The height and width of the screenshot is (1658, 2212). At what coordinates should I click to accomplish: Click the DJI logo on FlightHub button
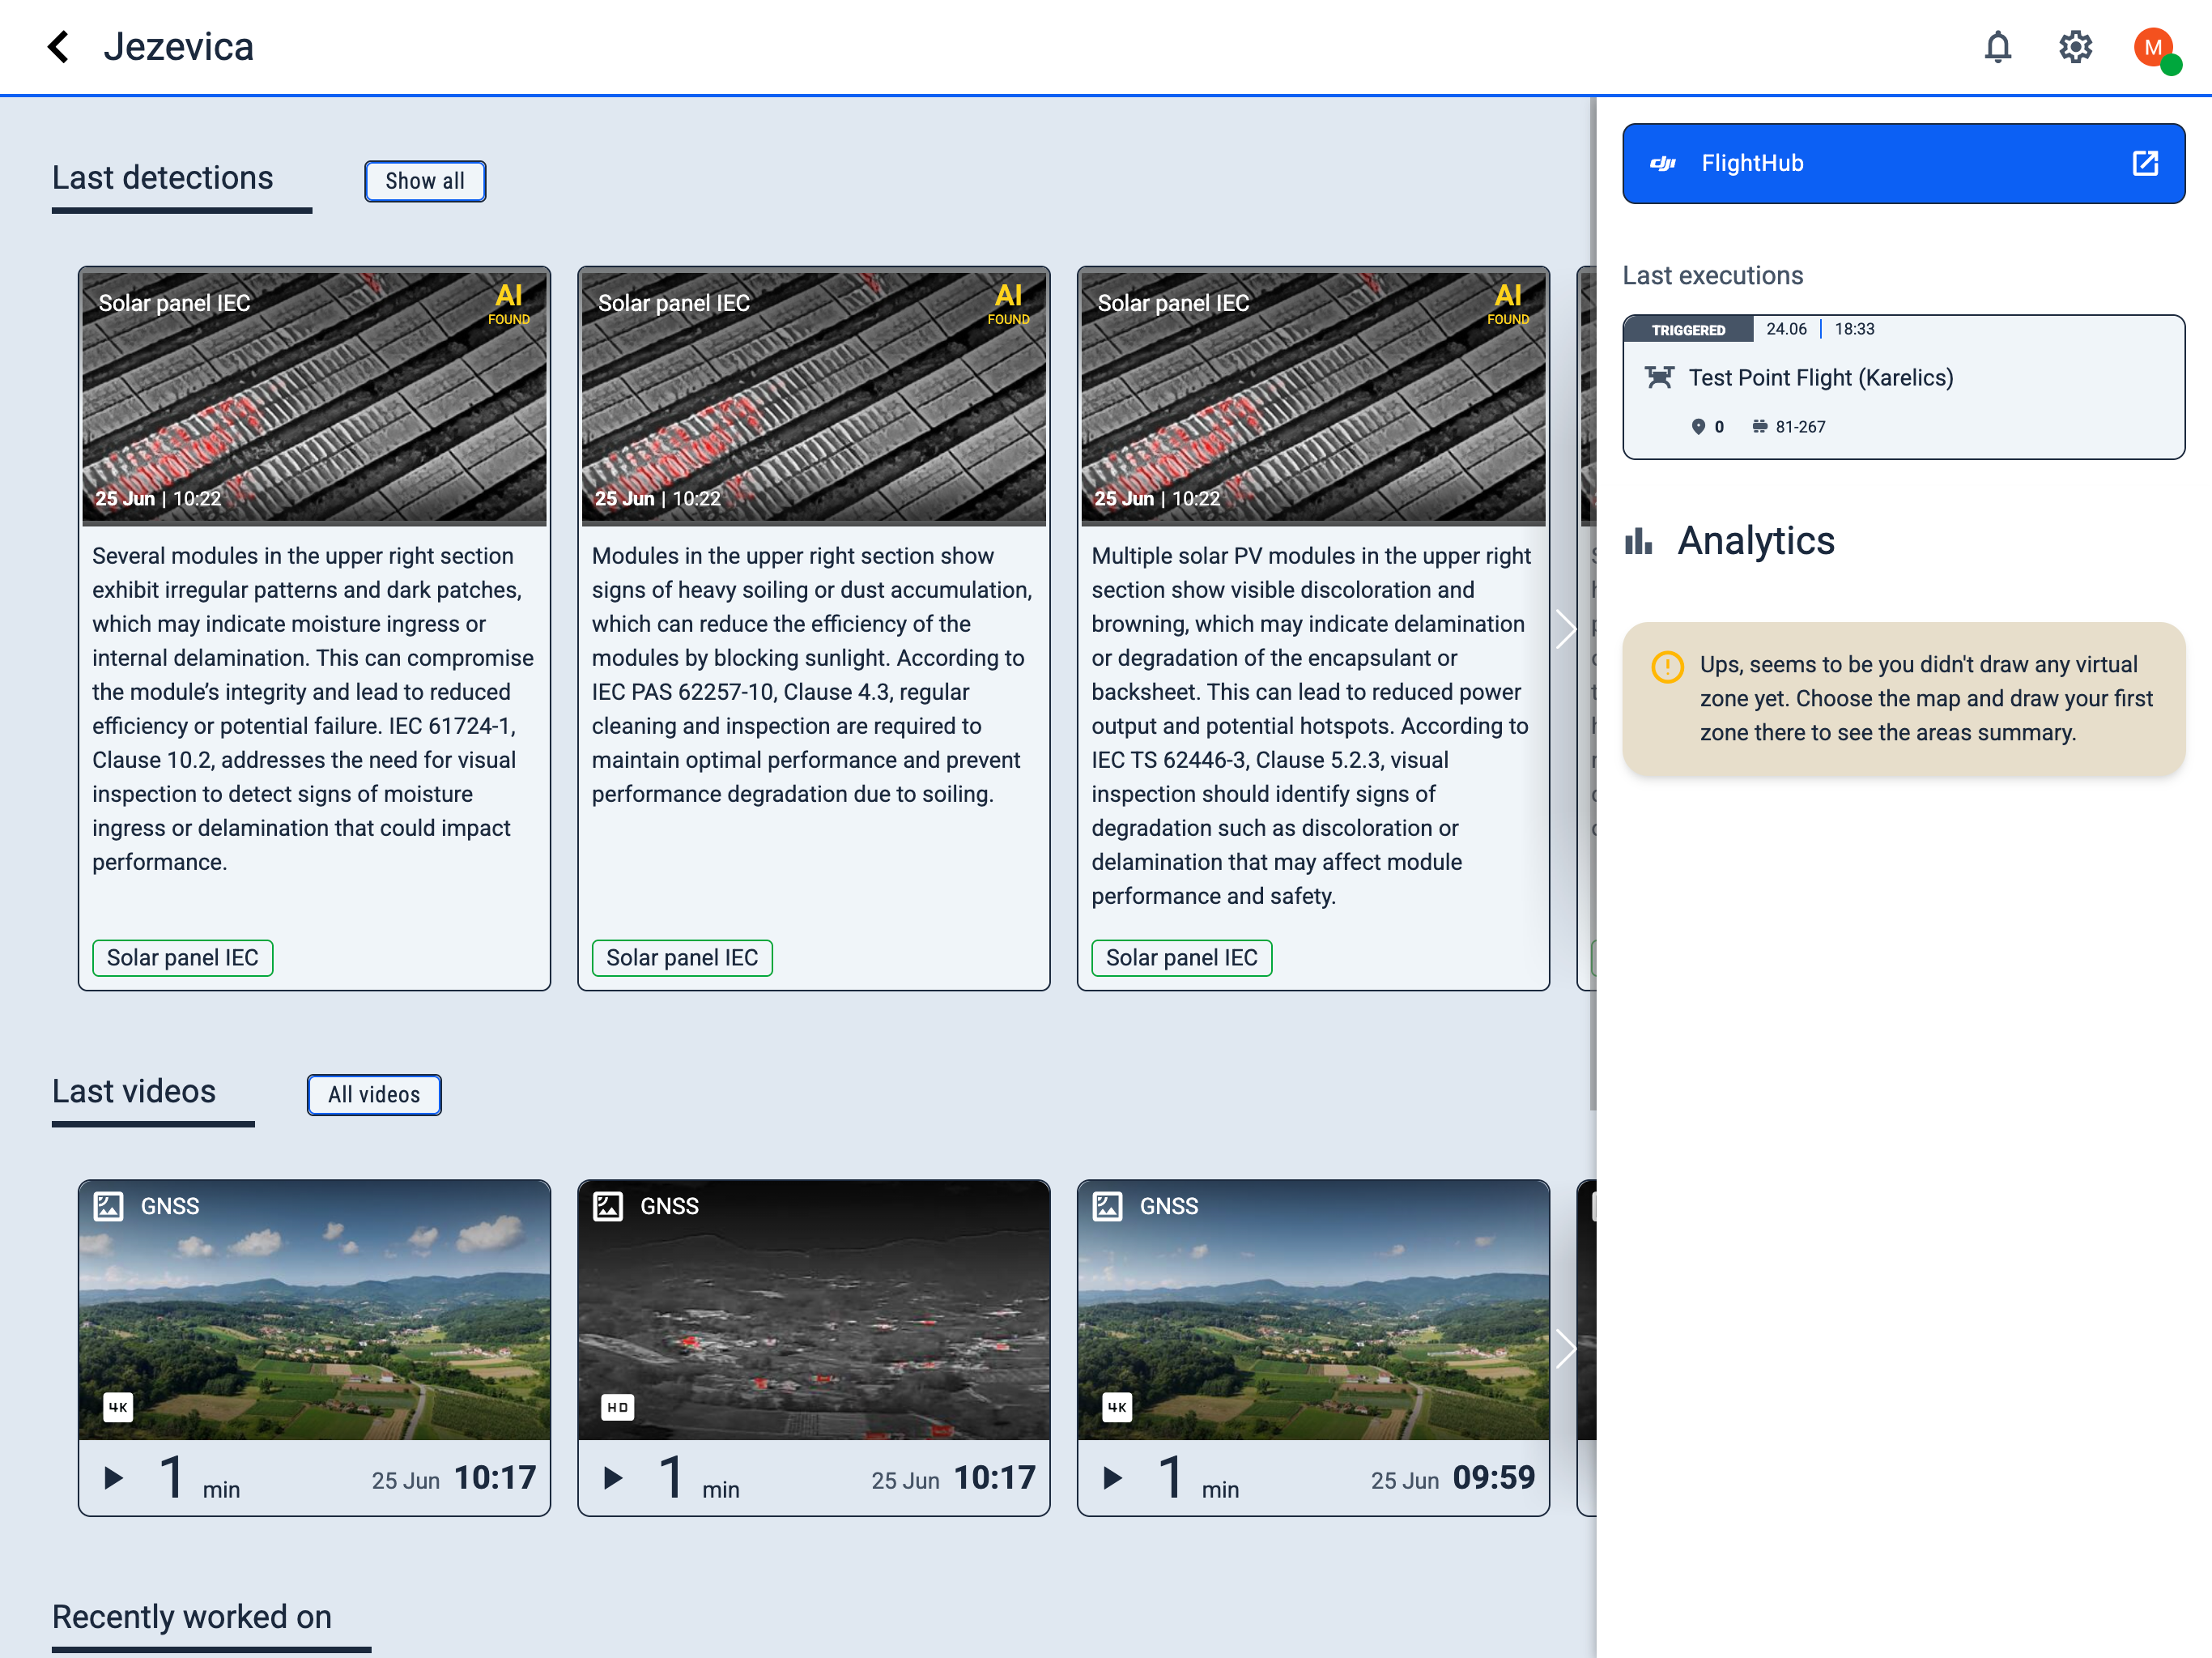point(1663,163)
